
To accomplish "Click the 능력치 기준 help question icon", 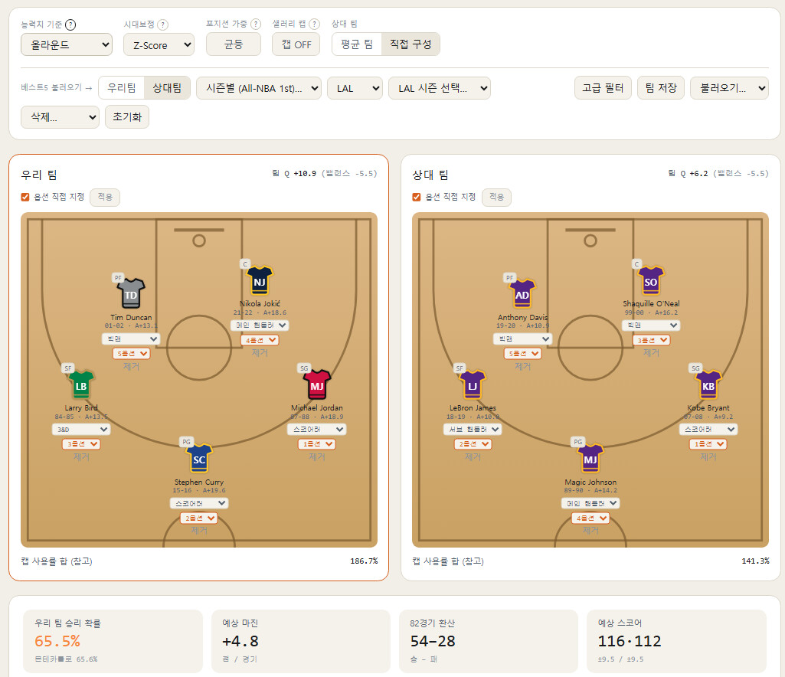I will [70, 25].
